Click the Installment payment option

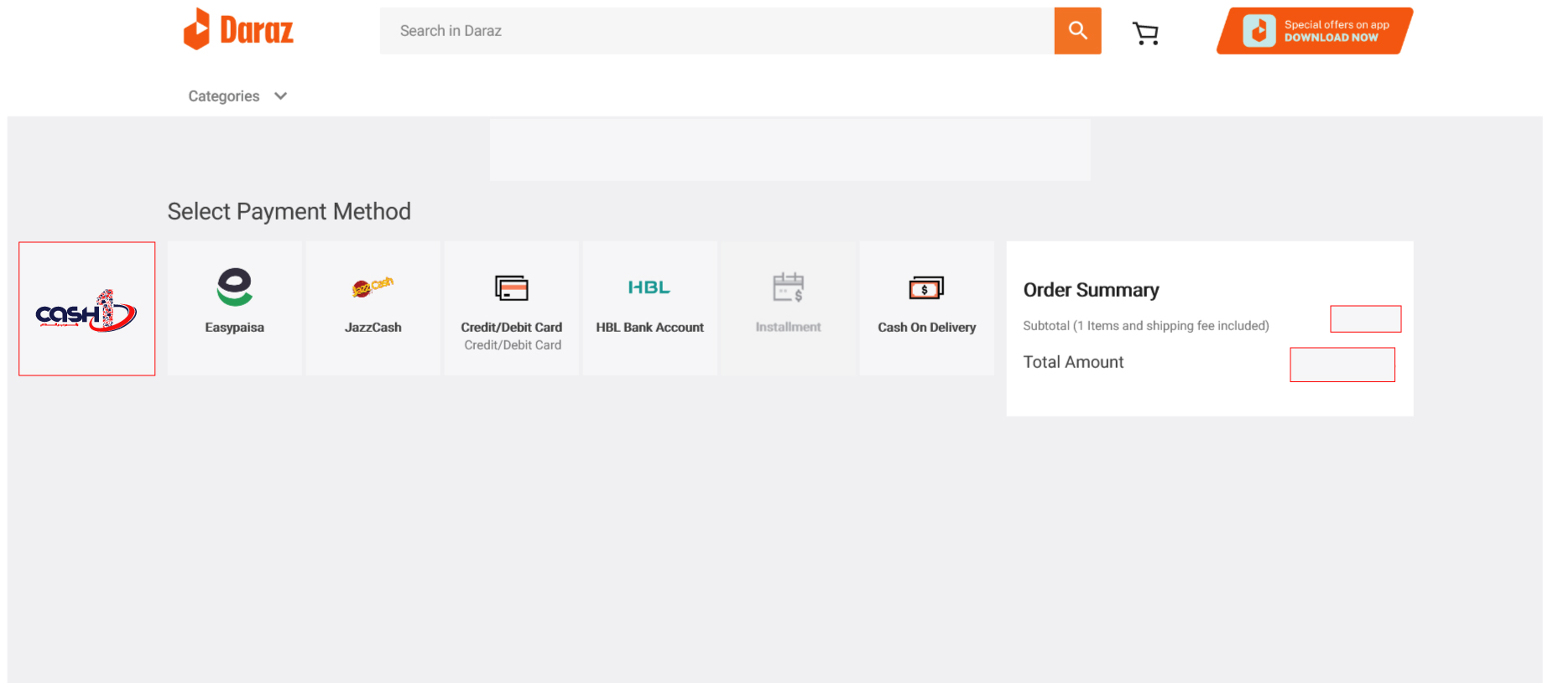pos(789,308)
